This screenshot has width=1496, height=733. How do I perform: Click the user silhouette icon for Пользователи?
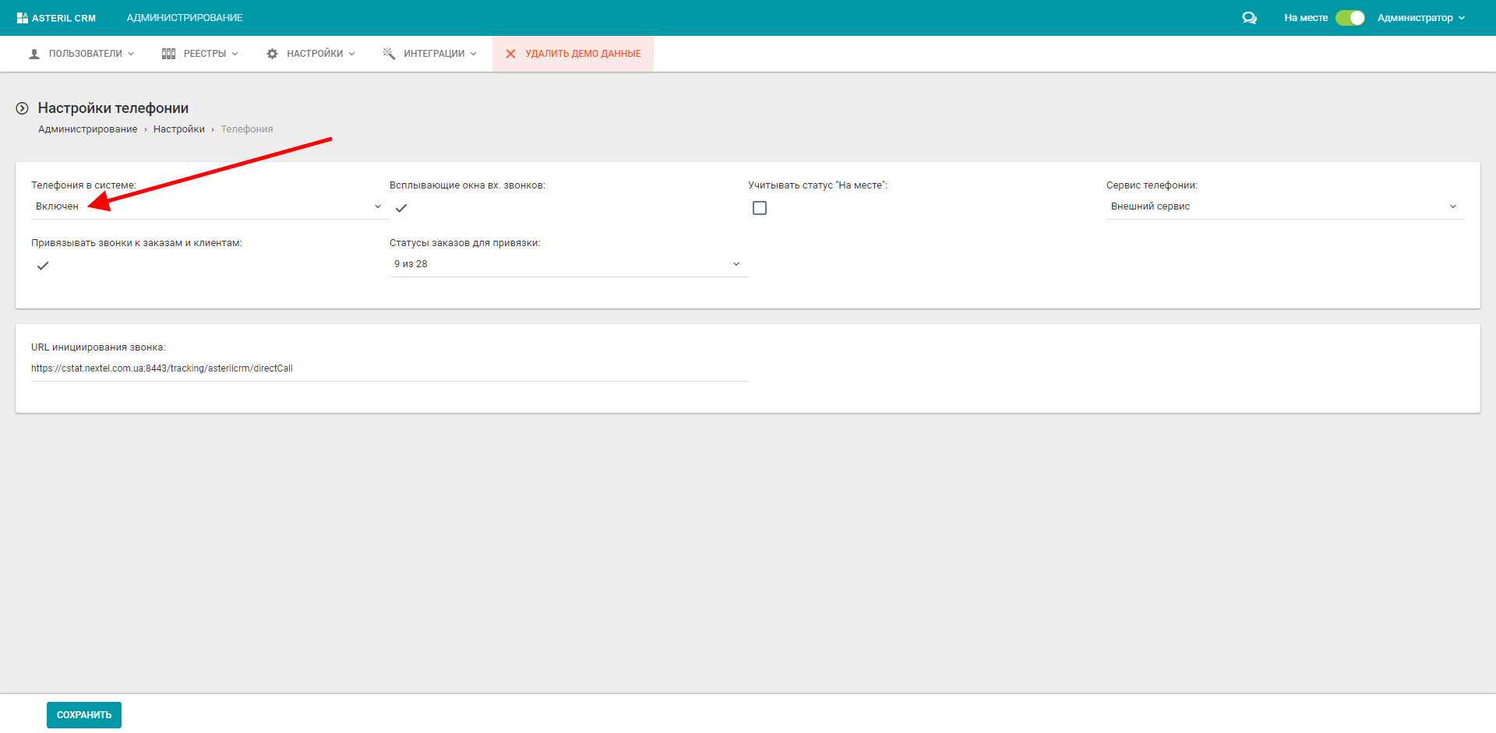[34, 54]
